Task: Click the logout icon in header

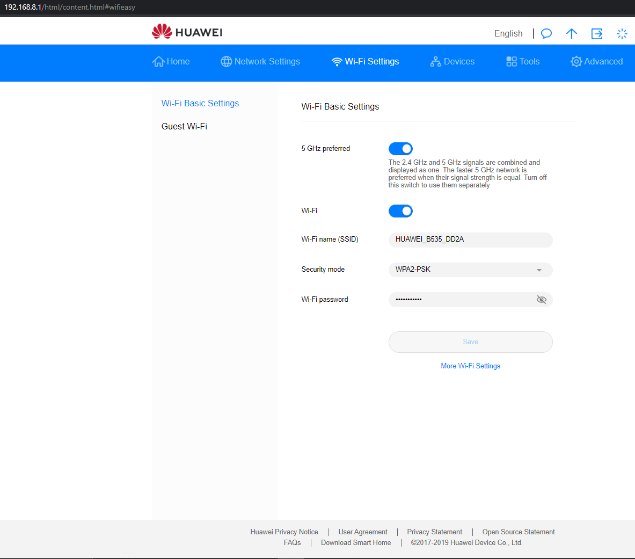Action: click(x=597, y=34)
